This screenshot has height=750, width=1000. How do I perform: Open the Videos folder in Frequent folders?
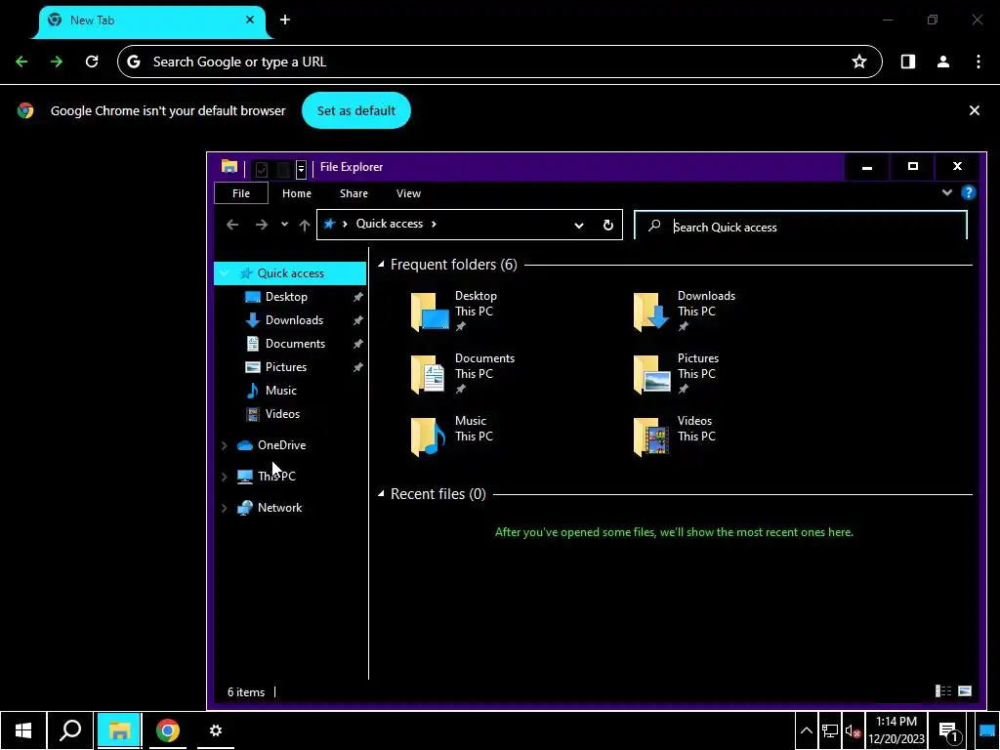(x=675, y=437)
